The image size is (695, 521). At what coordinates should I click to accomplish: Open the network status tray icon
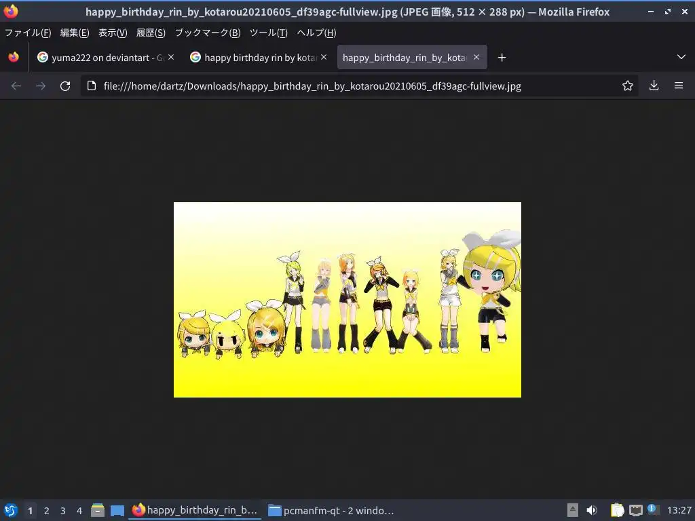coord(636,510)
